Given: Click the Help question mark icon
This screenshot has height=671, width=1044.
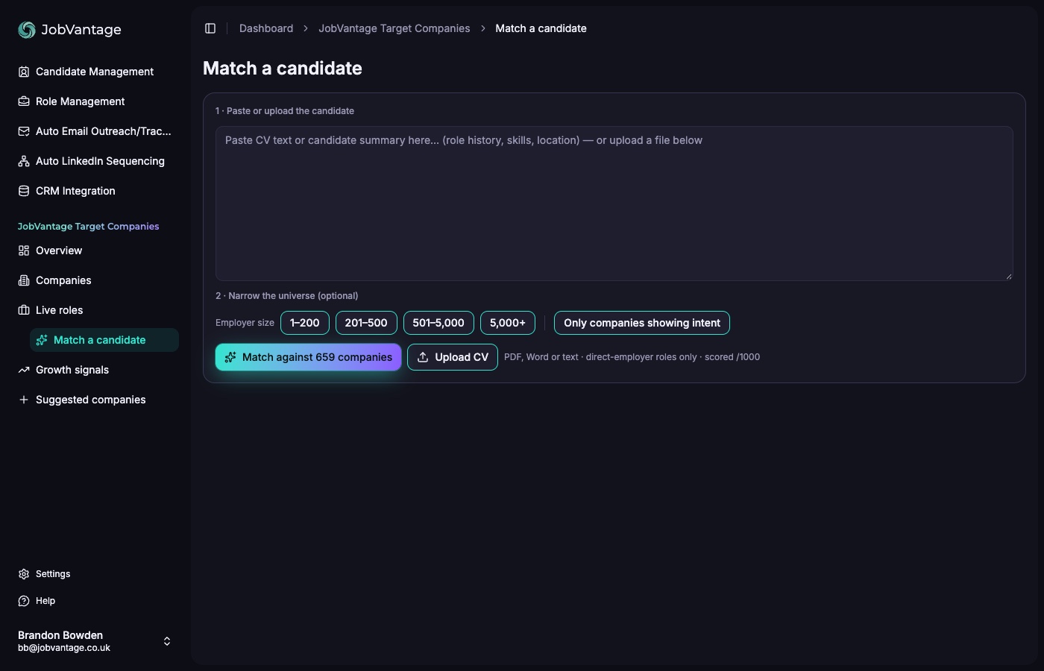Looking at the screenshot, I should [24, 601].
